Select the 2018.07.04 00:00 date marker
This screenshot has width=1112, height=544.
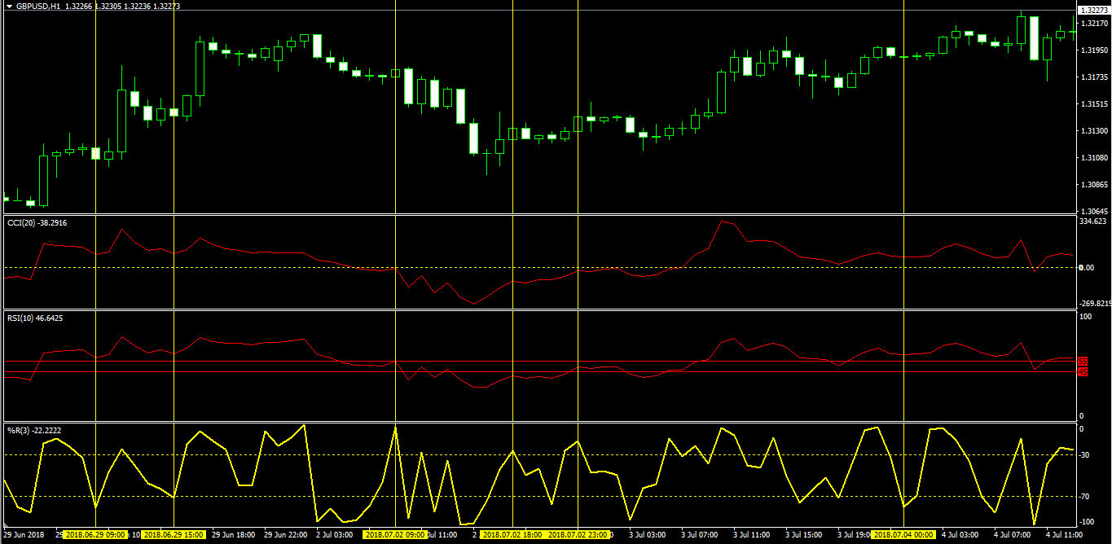coord(904,535)
